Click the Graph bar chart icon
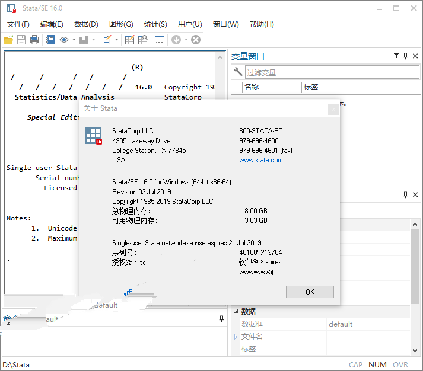 click(84, 40)
